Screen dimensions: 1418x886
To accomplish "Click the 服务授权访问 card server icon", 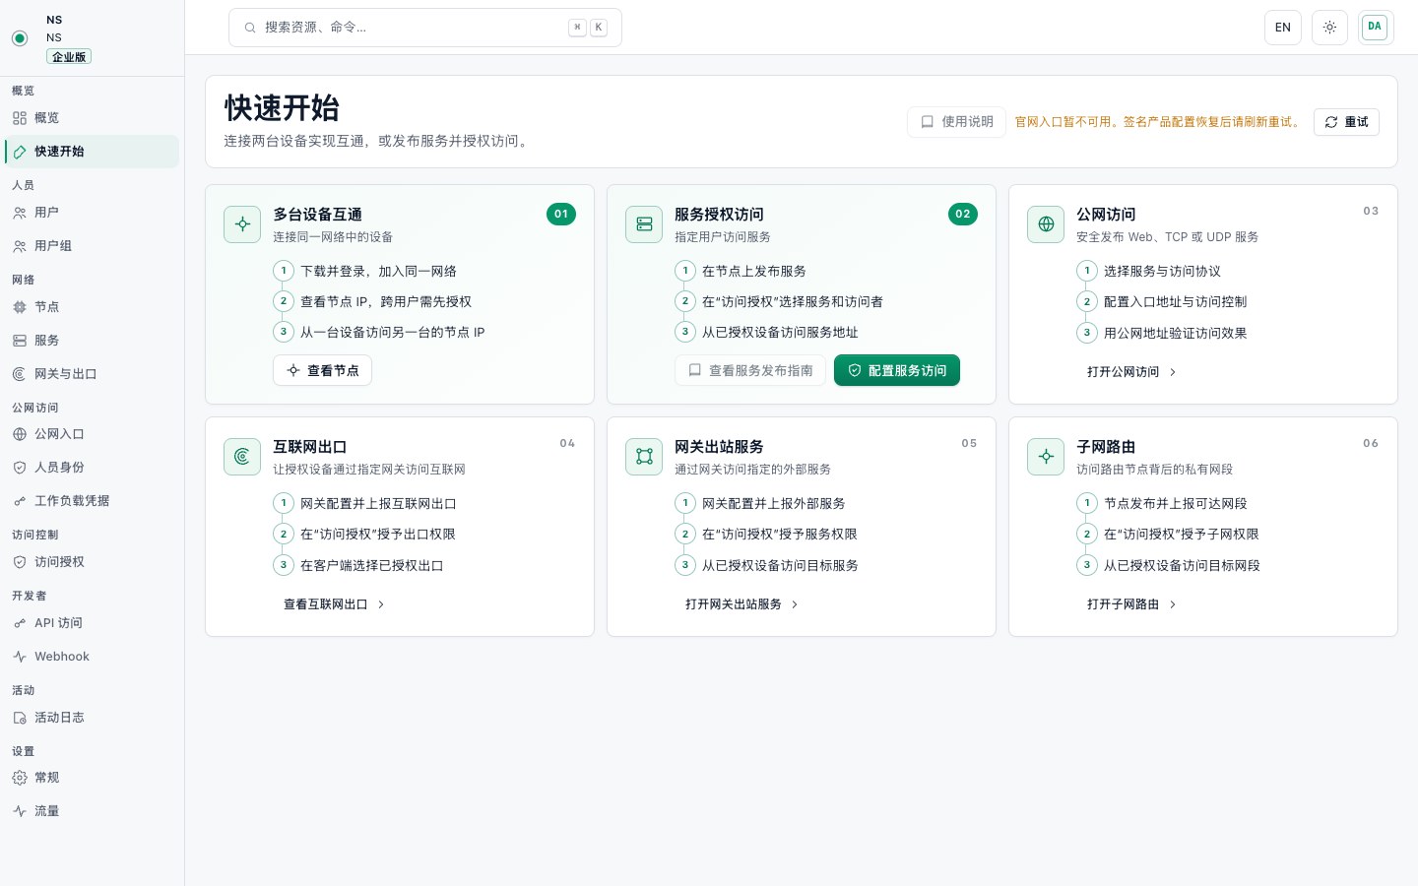I will click(644, 224).
